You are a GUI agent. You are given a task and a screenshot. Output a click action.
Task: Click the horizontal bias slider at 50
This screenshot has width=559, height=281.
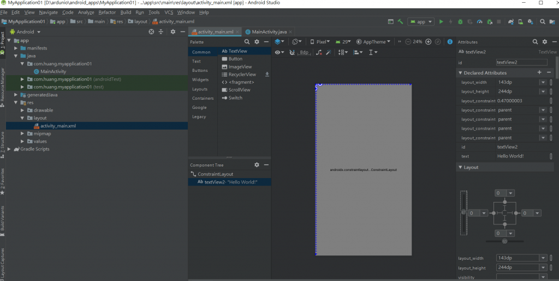pos(504,241)
